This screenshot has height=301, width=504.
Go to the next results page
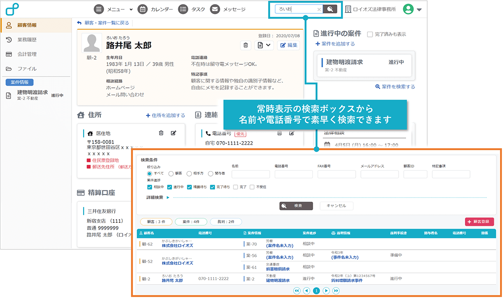pos(326,290)
